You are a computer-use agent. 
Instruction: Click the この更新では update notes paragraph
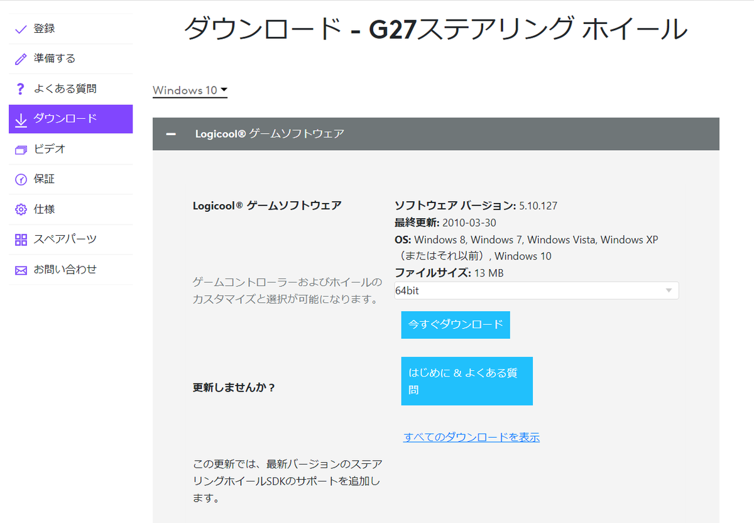[287, 482]
